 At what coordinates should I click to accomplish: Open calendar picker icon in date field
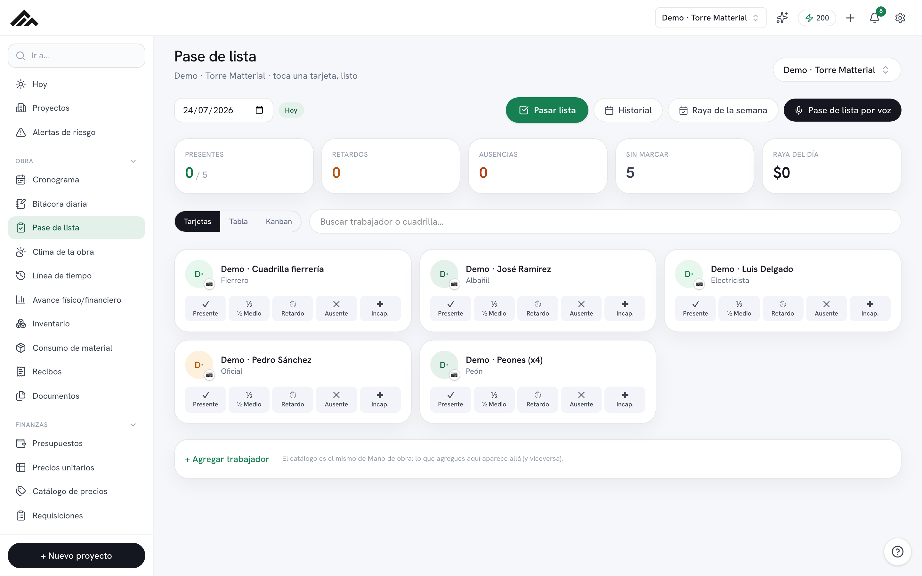259,110
